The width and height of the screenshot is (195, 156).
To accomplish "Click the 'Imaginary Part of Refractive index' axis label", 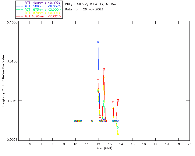I will 3,81.
